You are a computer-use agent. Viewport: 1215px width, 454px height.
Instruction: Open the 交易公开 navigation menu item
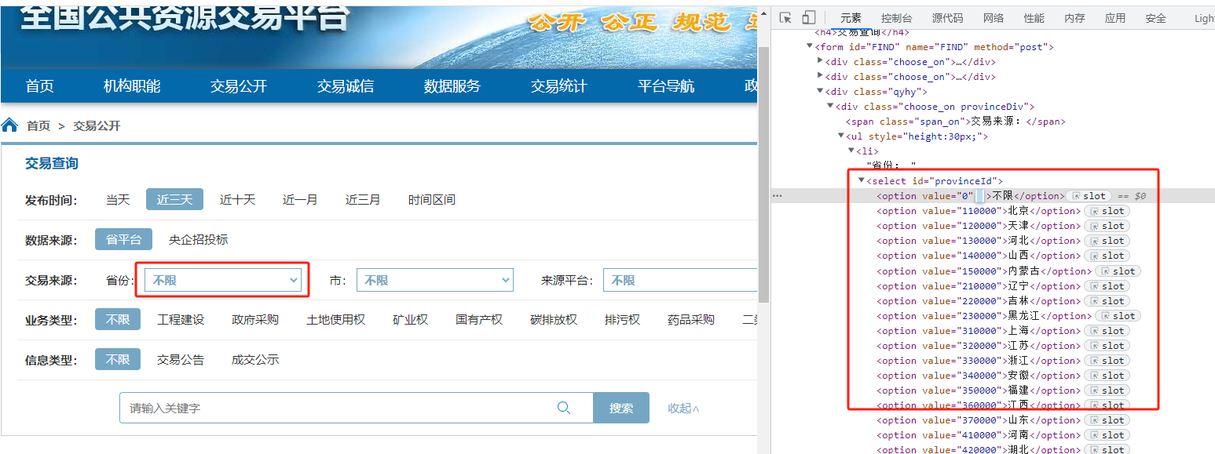tap(239, 86)
